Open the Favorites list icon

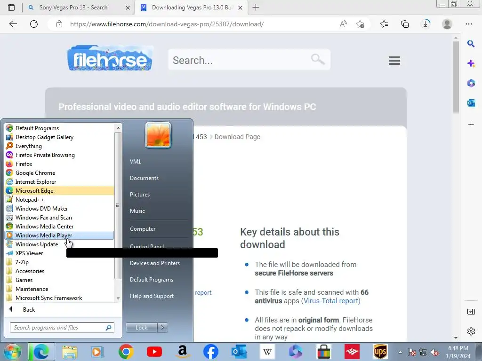(384, 24)
